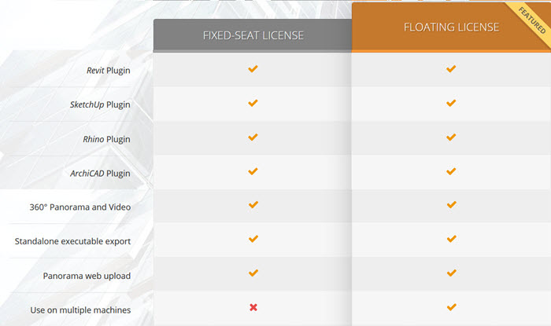Select the Fixed-Seat License column header
Viewport: 551px width, 326px height.
pos(253,35)
